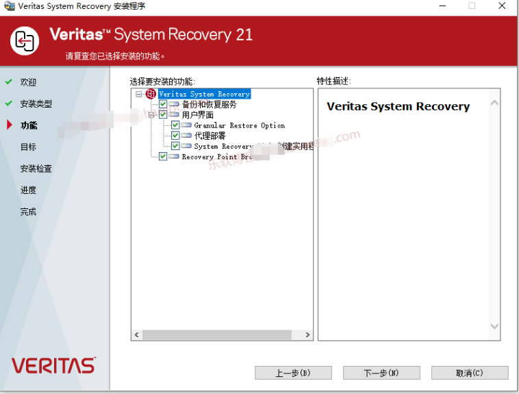This screenshot has width=519, height=394.
Task: Click the feature tree horizontal scrollbar thumb
Action: click(x=217, y=334)
